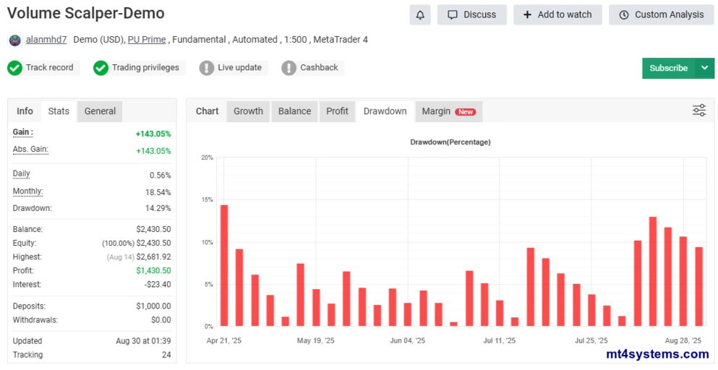Click the Jul 25, '25 axis label
718x370 pixels.
coord(591,340)
